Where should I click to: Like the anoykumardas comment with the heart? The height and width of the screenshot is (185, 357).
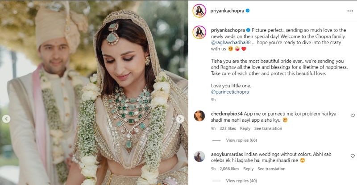click(x=353, y=156)
